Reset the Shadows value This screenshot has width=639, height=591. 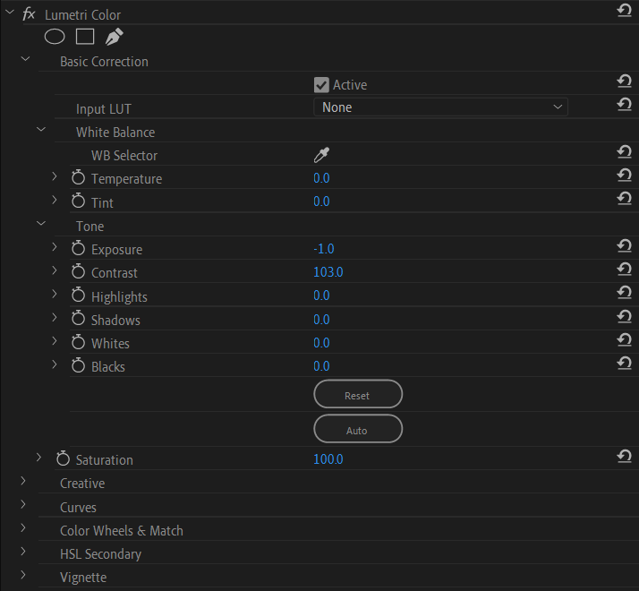click(624, 316)
